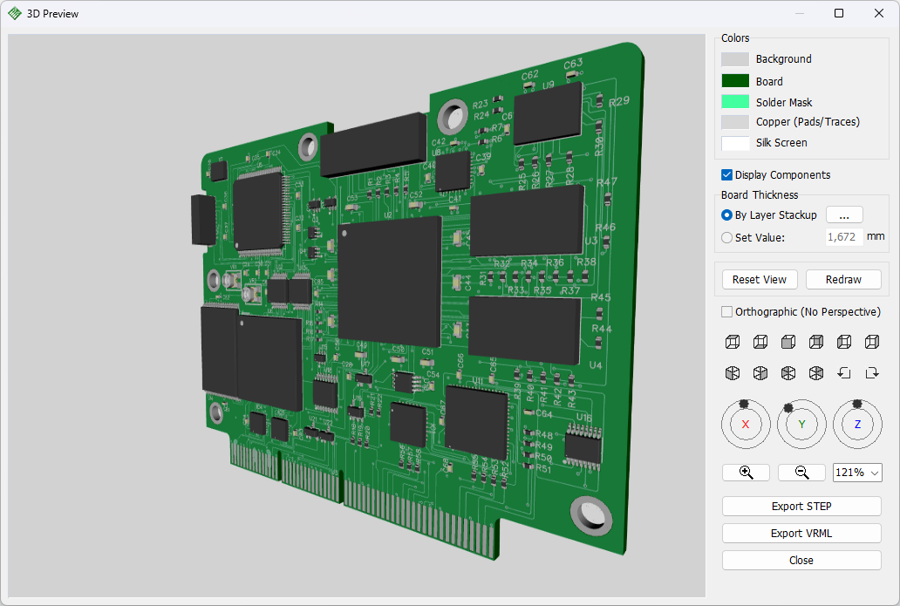900x606 pixels.
Task: Click the green app icon in title bar
Action: [x=14, y=13]
